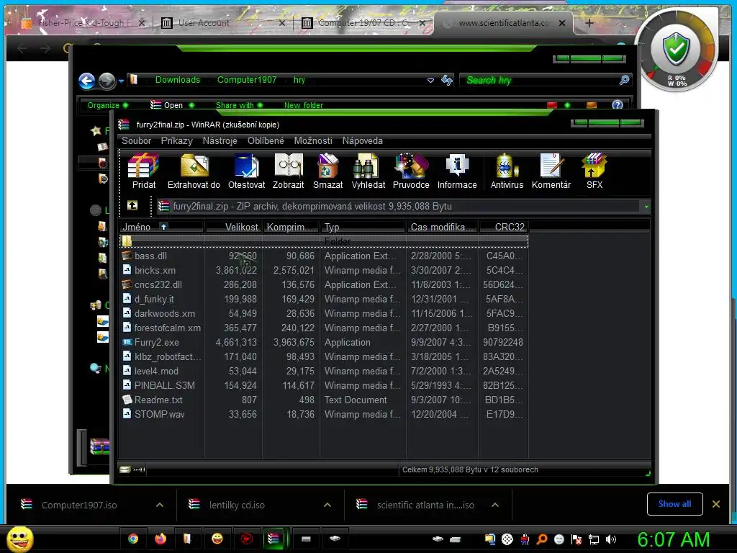
Task: Sort files by Jméno column
Action: (162, 227)
